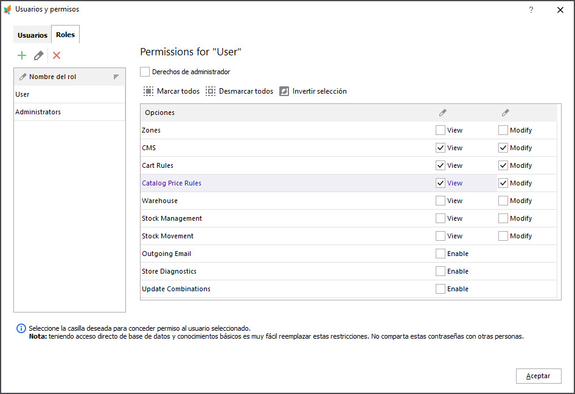Check Stock Movement View checkbox
The image size is (575, 394).
coord(441,236)
